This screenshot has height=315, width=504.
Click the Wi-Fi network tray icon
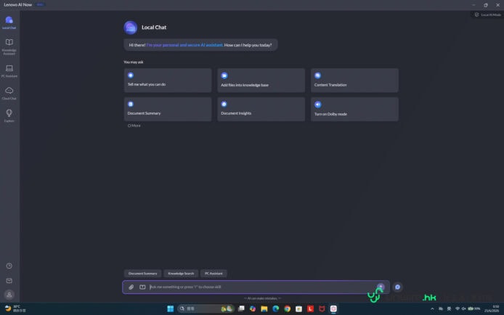[x=458, y=308]
